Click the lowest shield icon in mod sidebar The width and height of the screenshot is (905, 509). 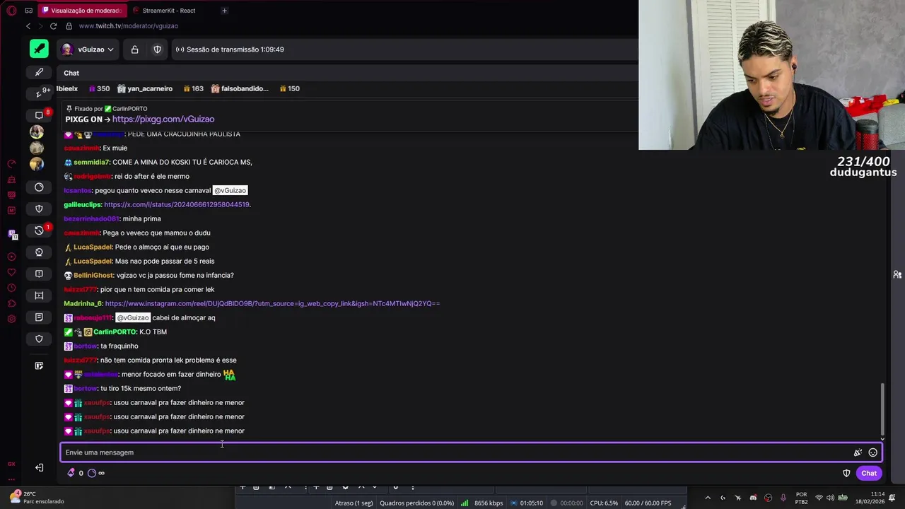point(39,339)
